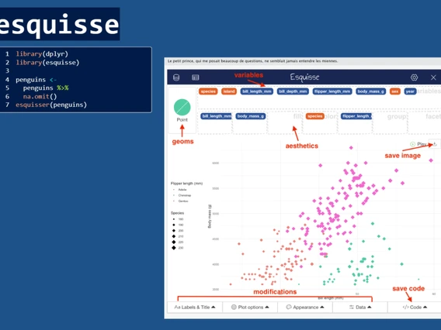Expand the Data menu
The width and height of the screenshot is (441, 330).
coord(360,308)
